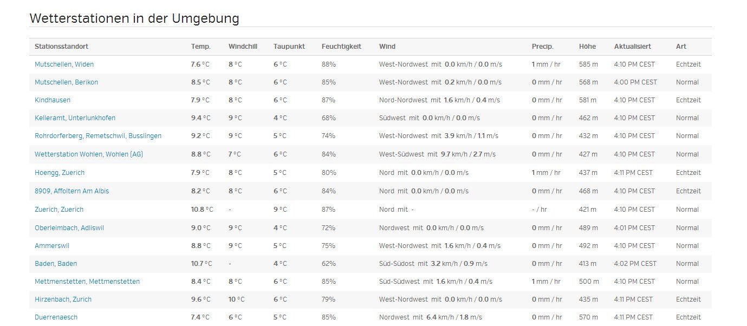Screen dimensions: 747x326
Task: Click the Aktualisiert column header
Action: [632, 47]
